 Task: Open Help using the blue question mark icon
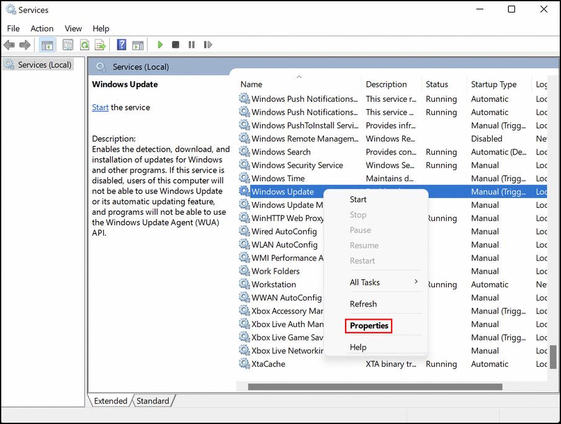click(x=122, y=44)
